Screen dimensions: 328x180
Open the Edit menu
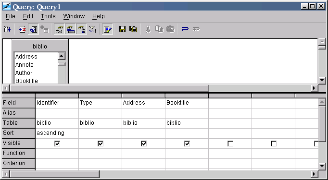pos(28,16)
